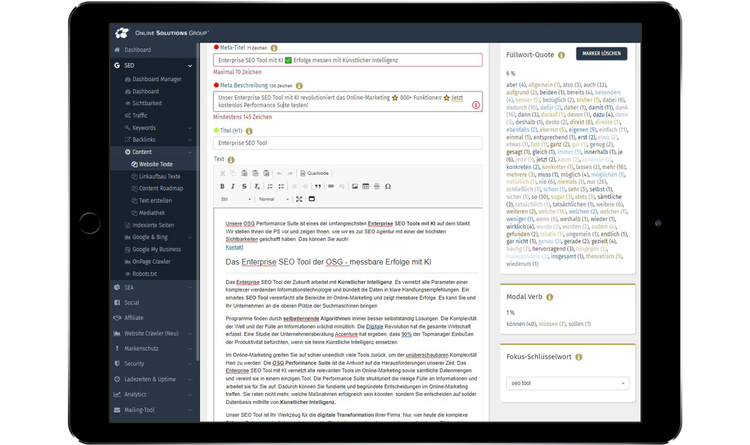Expand the Keywords submenu
This screenshot has width=750, height=445.
coord(190,128)
